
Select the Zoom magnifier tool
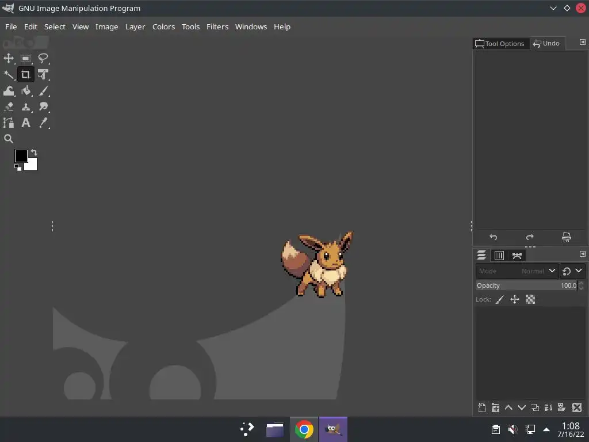click(9, 139)
